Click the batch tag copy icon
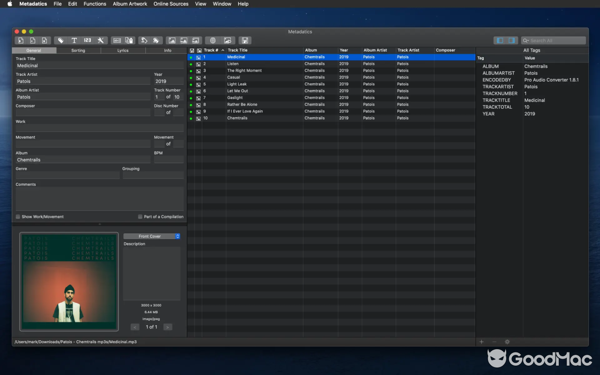The height and width of the screenshot is (375, 600). (x=128, y=40)
